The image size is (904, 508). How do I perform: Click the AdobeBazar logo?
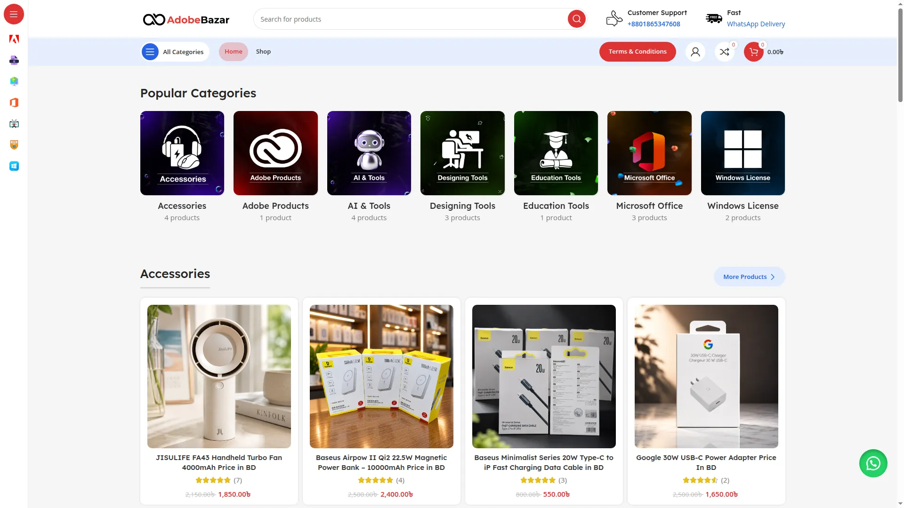[x=186, y=19]
